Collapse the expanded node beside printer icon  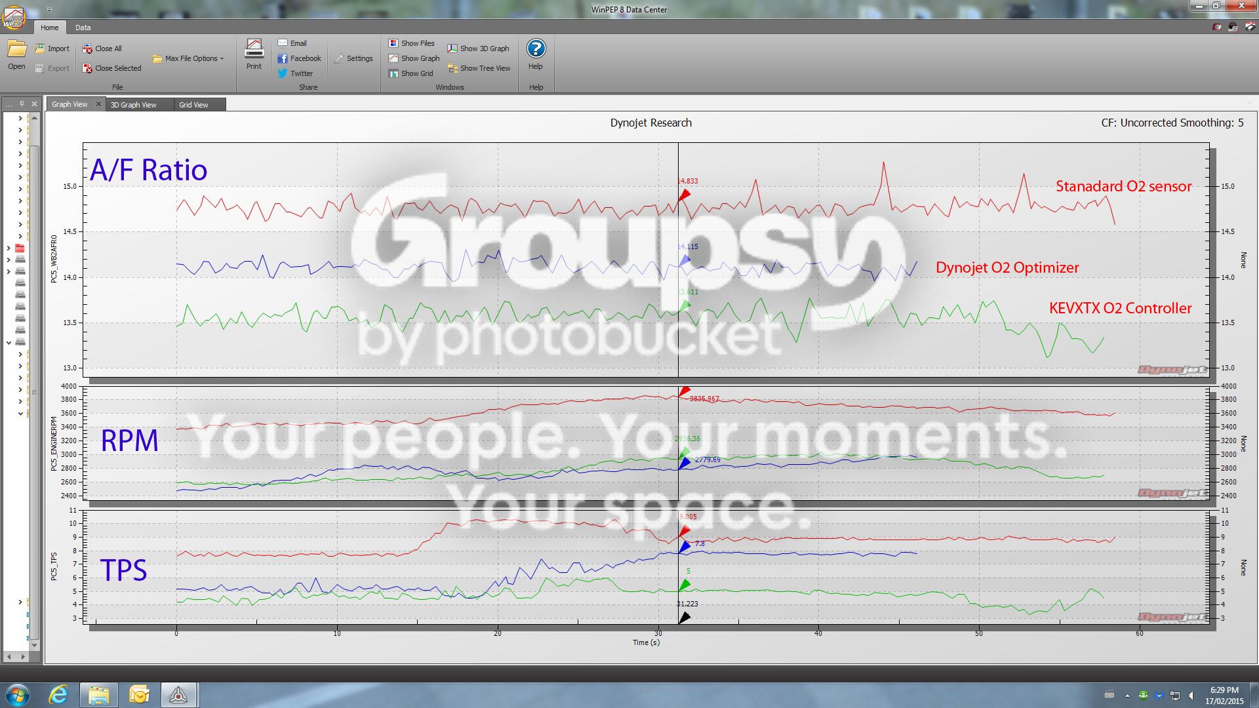[x=9, y=342]
